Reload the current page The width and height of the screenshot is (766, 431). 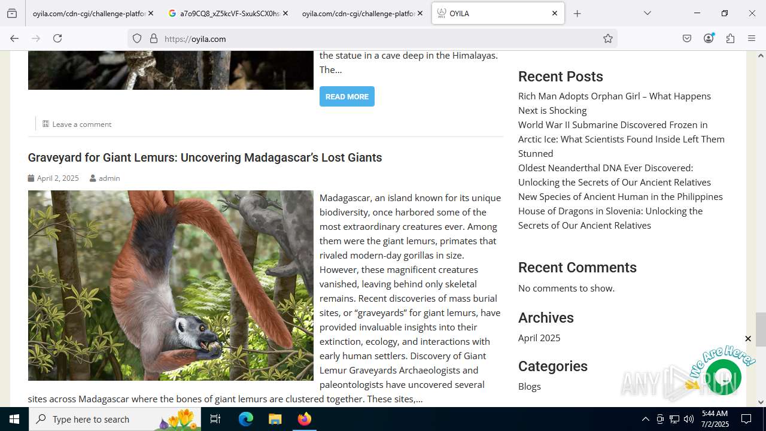(57, 38)
